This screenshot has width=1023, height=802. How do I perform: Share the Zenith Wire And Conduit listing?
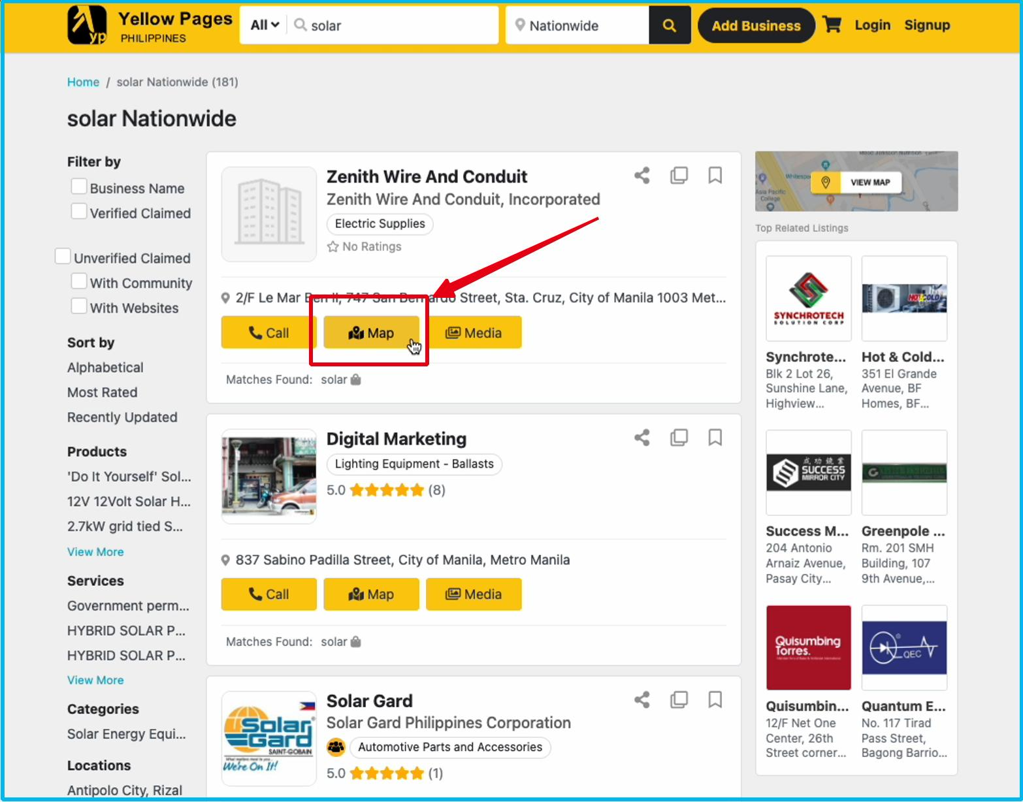(x=642, y=175)
